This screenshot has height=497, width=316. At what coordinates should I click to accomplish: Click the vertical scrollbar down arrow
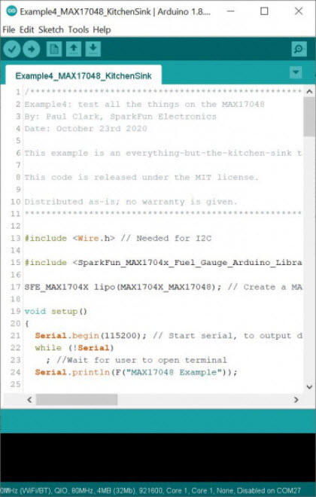(x=309, y=387)
